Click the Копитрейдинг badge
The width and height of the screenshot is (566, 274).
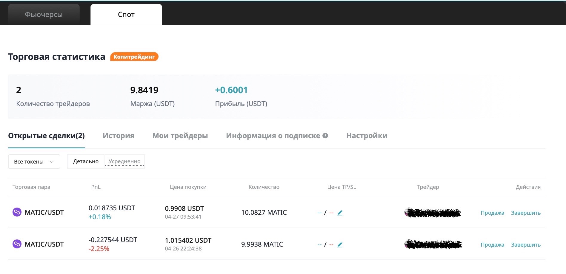pos(134,57)
